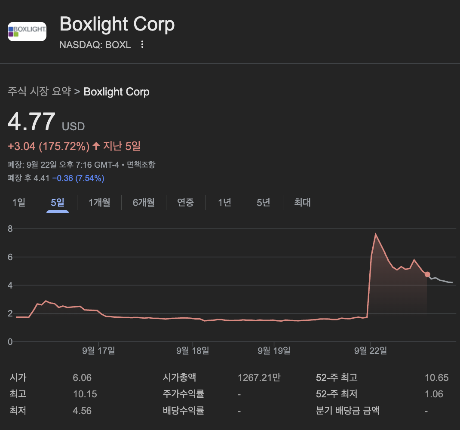Click the 폐장 9월 22일 timestamp text

coord(63,164)
